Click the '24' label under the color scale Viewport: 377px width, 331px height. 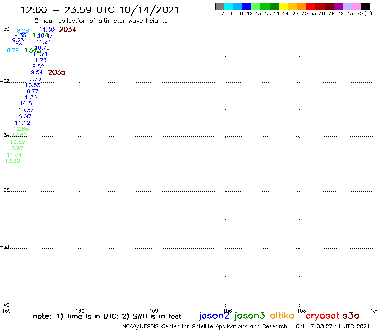coord(286,14)
